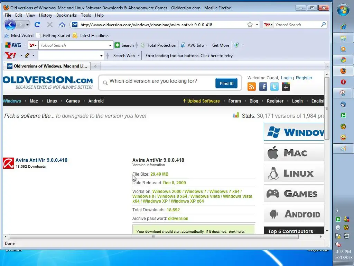Reload the page with the refresh icon
This screenshot has width=354, height=266.
(37, 25)
